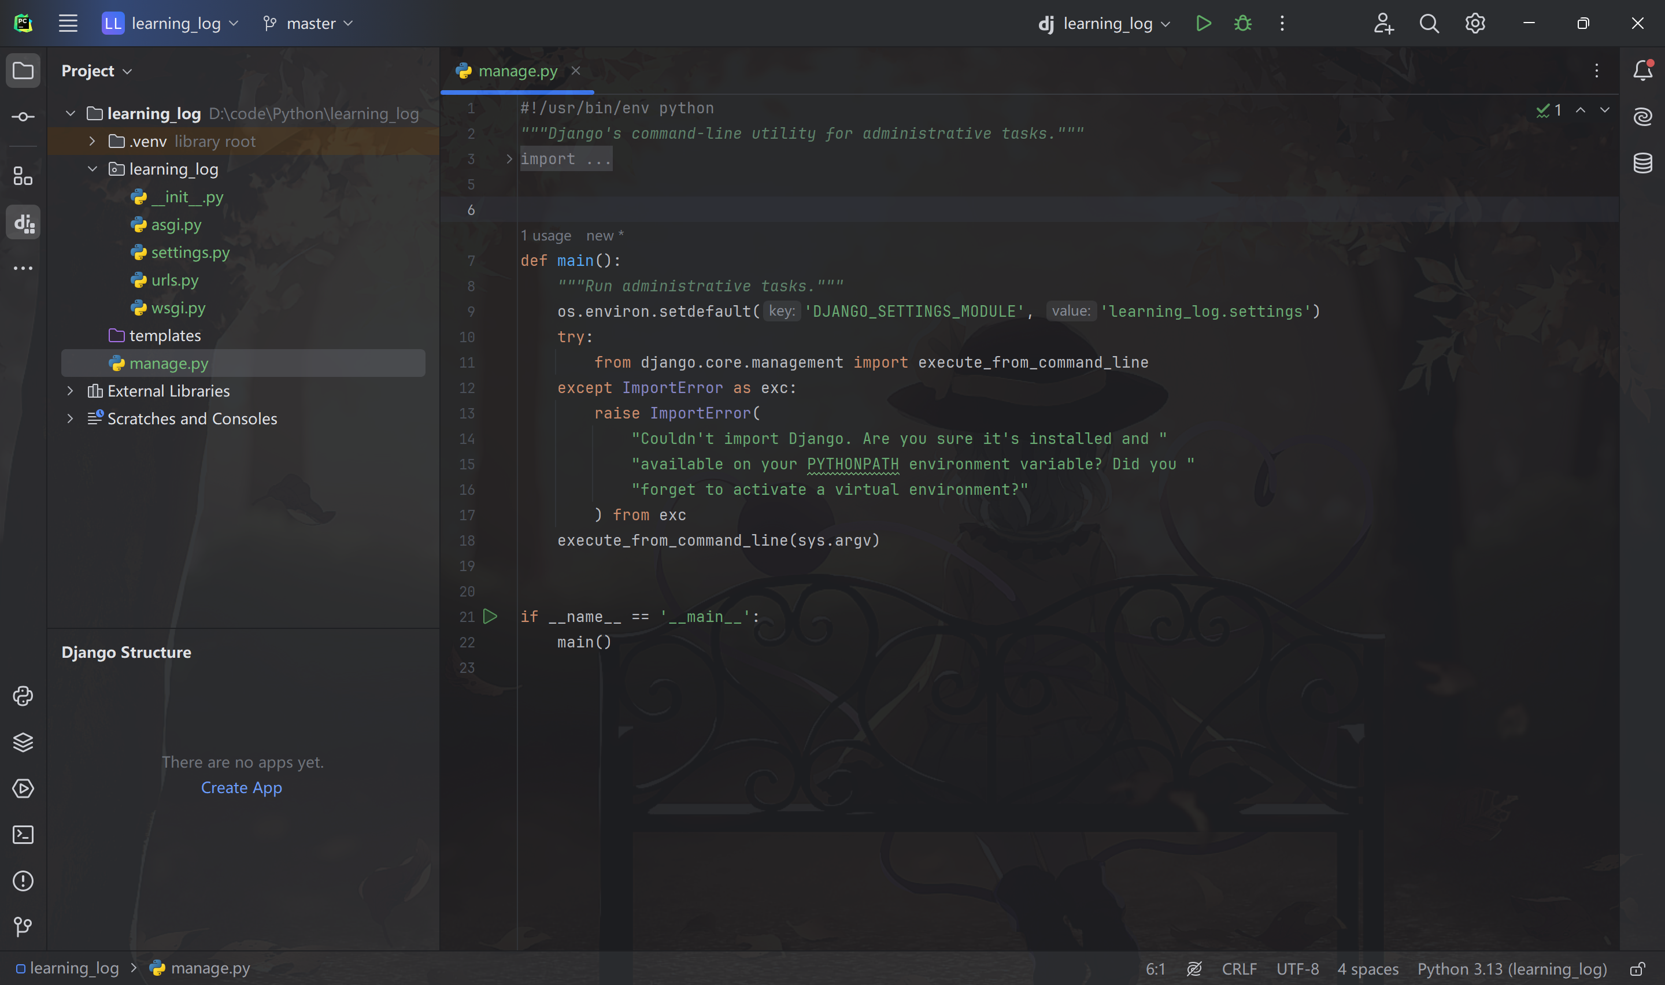Click the Create App link
The height and width of the screenshot is (985, 1665).
[x=242, y=788]
